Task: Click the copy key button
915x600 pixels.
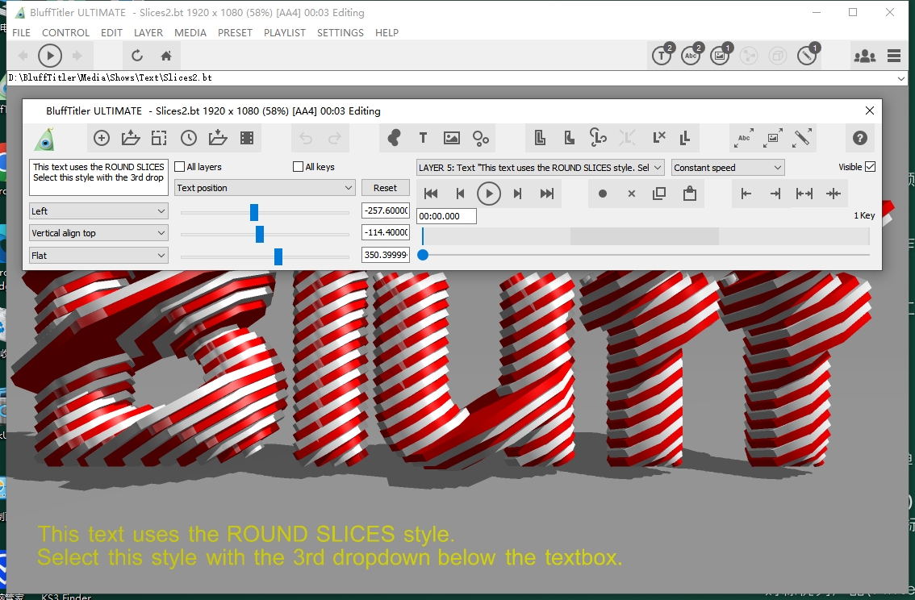Action: (x=659, y=194)
